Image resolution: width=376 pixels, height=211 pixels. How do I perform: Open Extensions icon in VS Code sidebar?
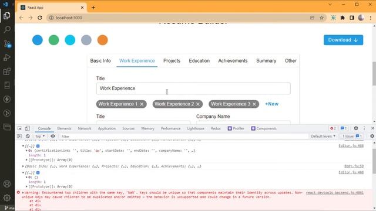tap(6, 72)
